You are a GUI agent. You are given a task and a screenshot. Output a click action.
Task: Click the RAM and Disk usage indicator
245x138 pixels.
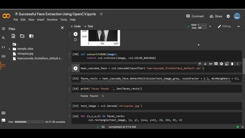point(199,26)
